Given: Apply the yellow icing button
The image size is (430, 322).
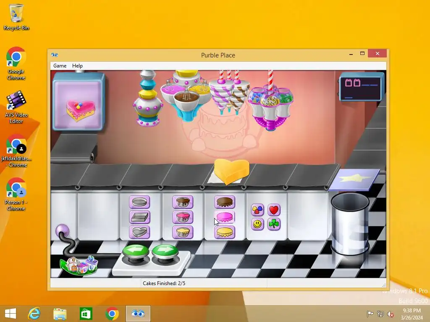Looking at the screenshot, I should pos(225,232).
